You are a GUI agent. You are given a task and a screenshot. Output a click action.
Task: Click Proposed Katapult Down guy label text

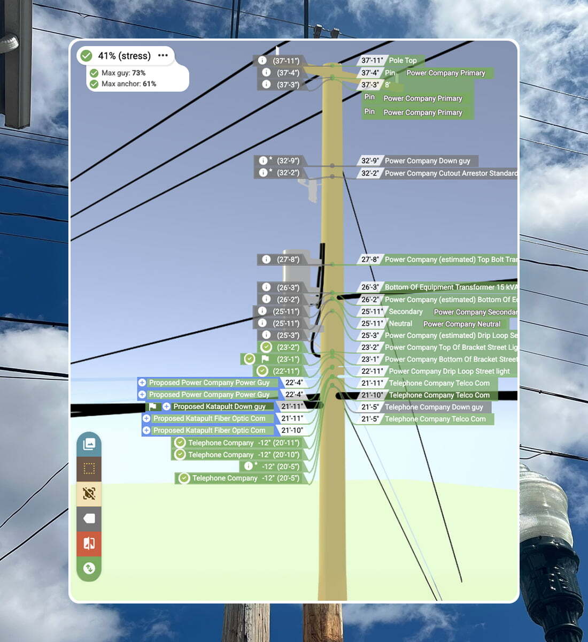click(219, 407)
